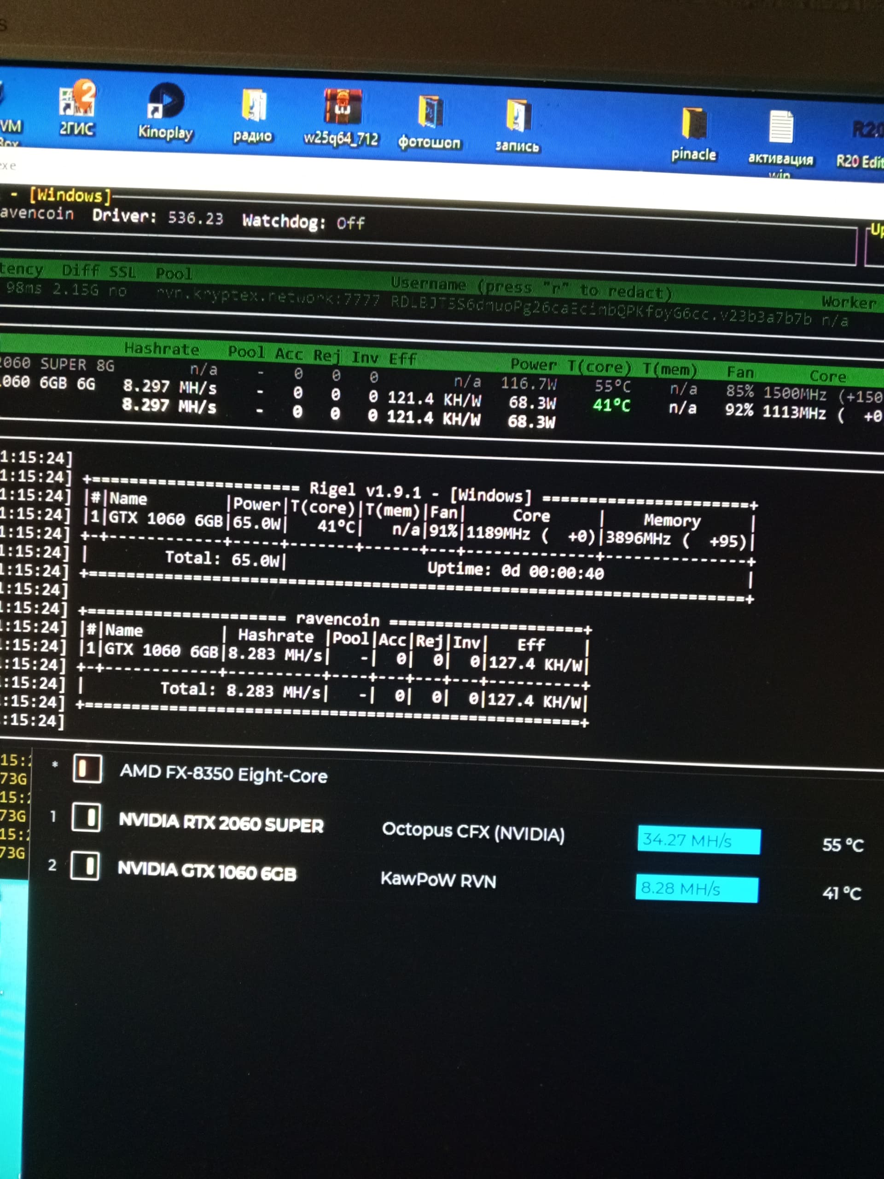Launch the Kinoplay desktop shortcut
Viewport: 884px width, 1179px height.
pos(165,112)
